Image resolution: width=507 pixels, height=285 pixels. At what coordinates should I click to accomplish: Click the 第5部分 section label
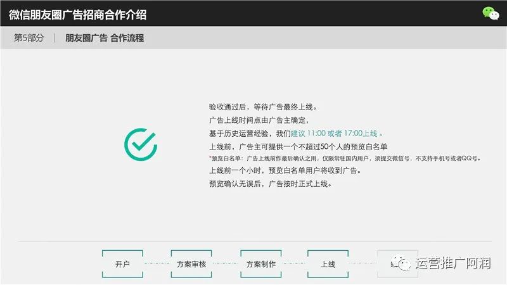29,38
